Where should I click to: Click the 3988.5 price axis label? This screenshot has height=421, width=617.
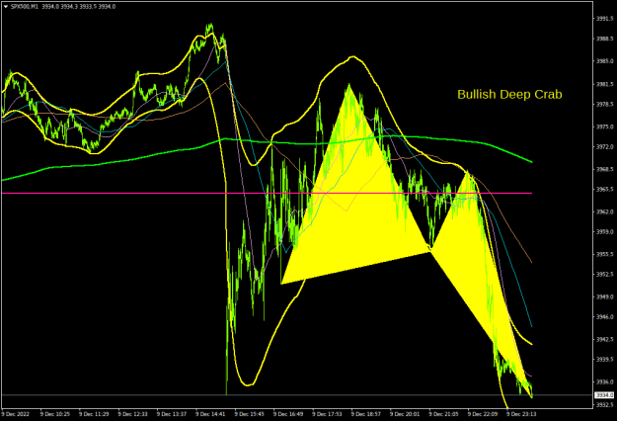[605, 39]
